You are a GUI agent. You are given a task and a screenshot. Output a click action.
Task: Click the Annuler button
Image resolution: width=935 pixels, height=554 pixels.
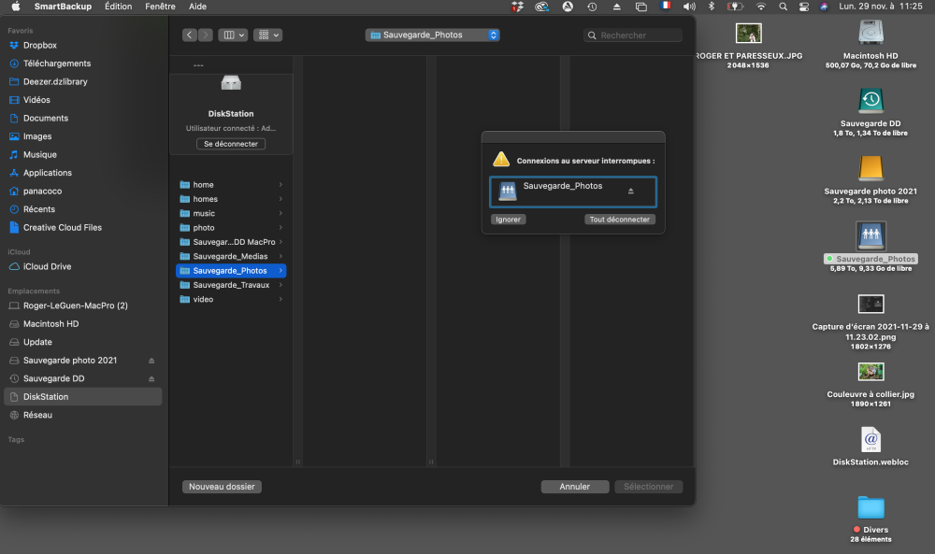(575, 487)
